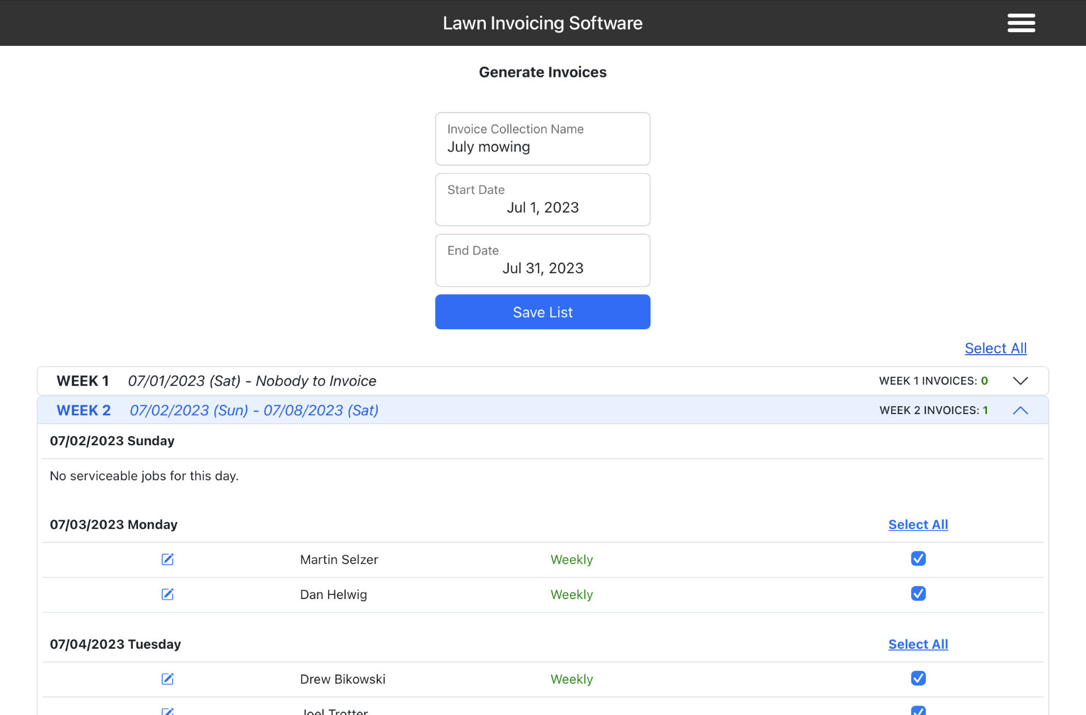Uncheck Martin Selzer's invoice checkbox

point(918,559)
